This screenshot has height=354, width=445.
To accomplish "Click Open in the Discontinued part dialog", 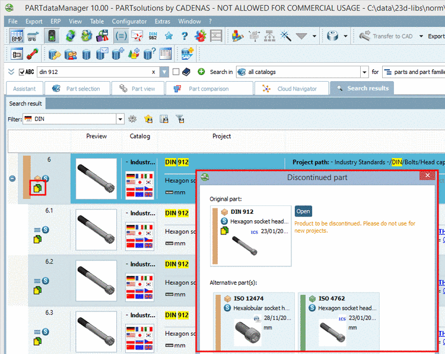I will point(303,211).
